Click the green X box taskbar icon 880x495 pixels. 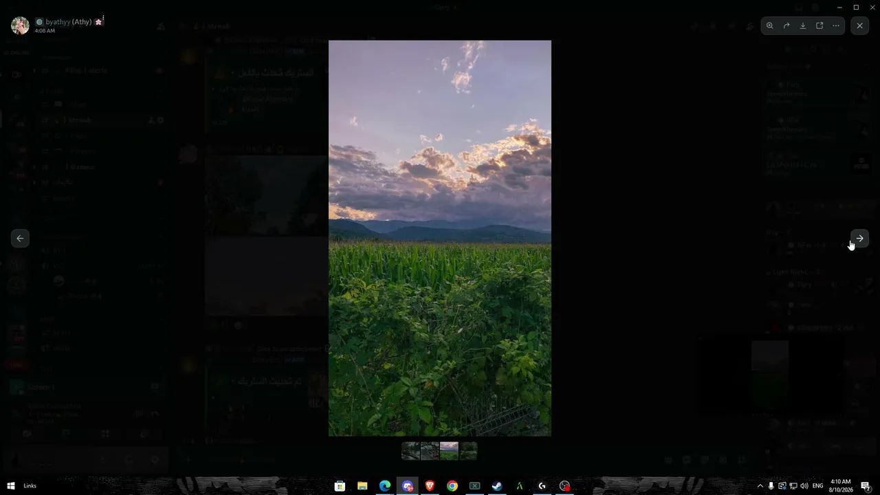point(474,486)
